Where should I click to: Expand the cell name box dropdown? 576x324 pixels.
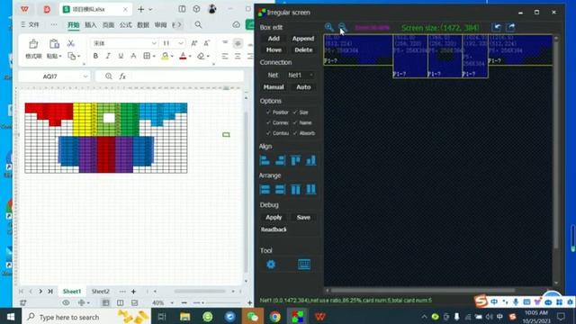[85, 76]
